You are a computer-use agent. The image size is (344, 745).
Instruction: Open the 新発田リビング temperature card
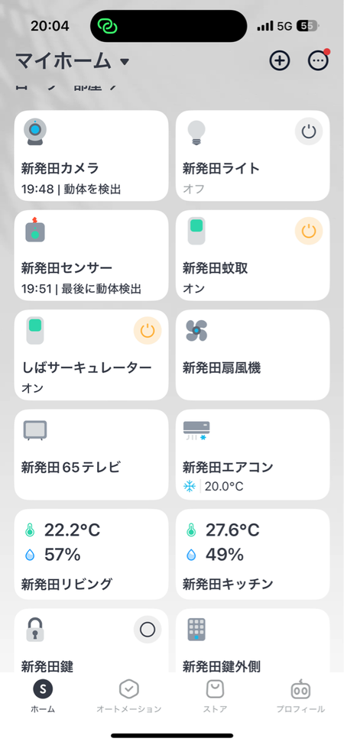(x=91, y=554)
